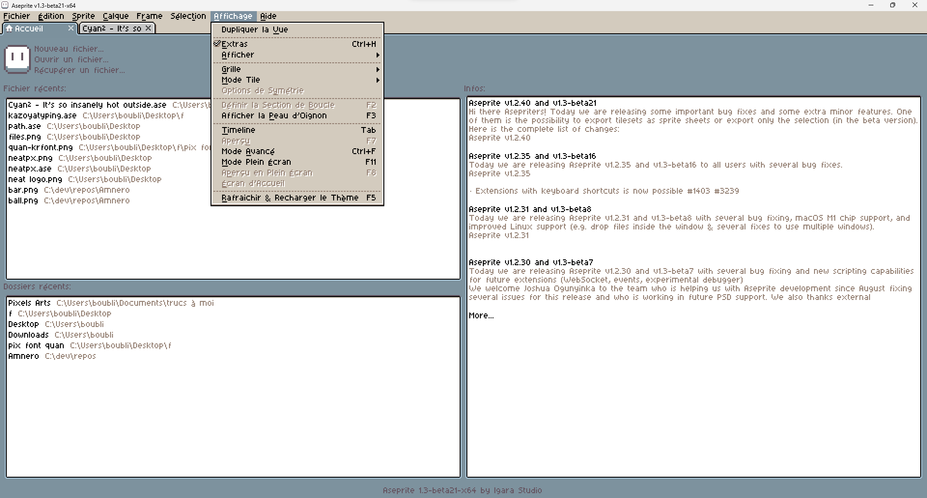
Task: Close the Cyan2 - It's so tab
Action: click(148, 28)
